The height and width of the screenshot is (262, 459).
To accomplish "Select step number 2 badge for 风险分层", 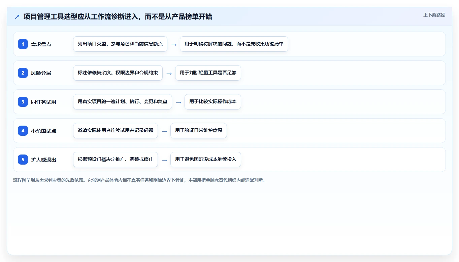I will 23,73.
